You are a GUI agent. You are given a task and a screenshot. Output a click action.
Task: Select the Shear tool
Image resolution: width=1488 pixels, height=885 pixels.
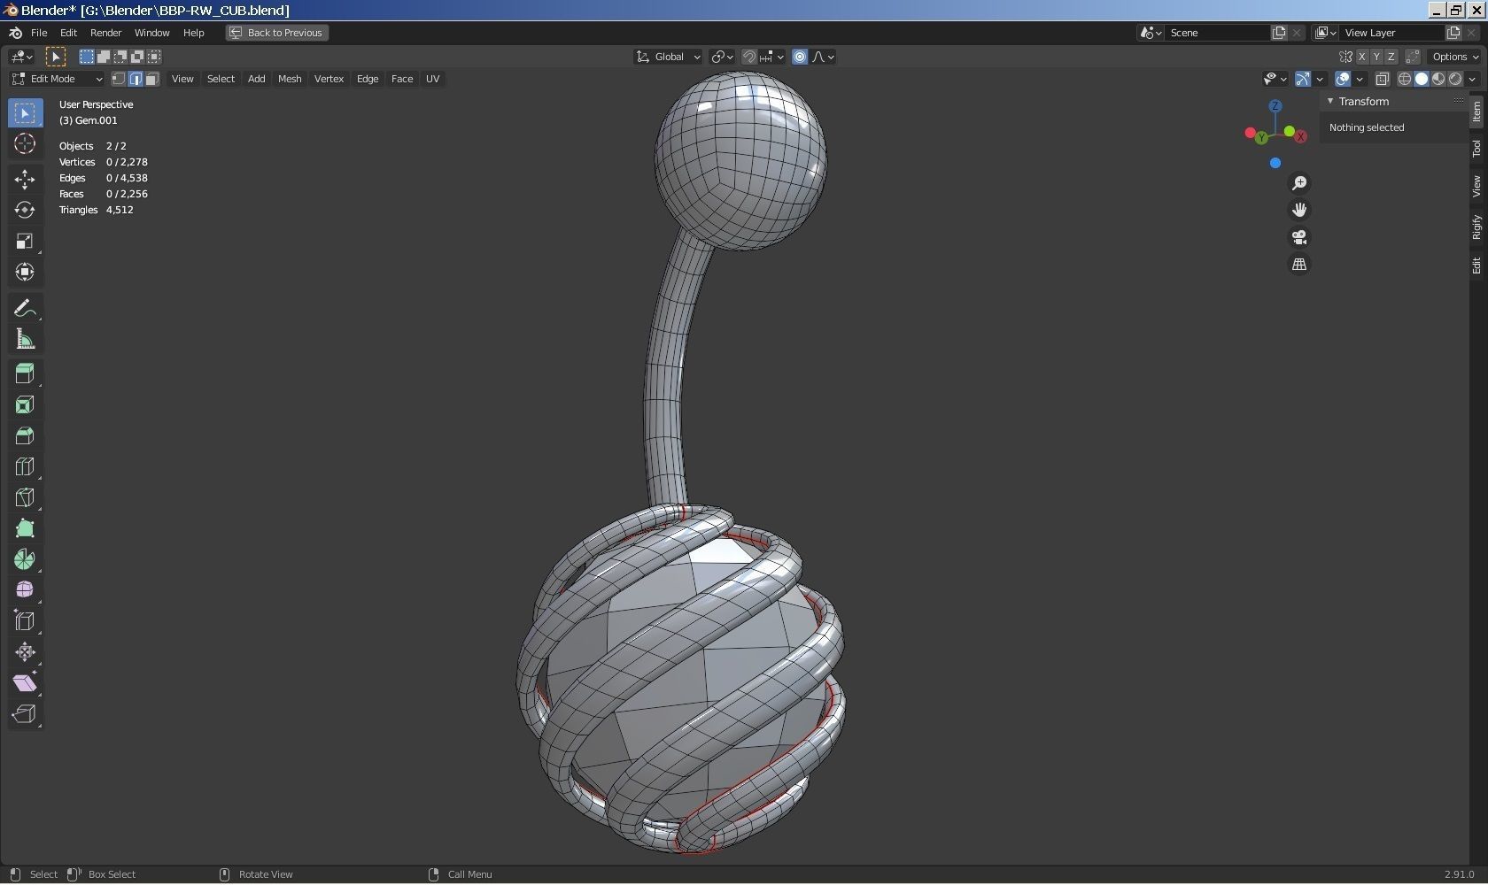(x=25, y=683)
